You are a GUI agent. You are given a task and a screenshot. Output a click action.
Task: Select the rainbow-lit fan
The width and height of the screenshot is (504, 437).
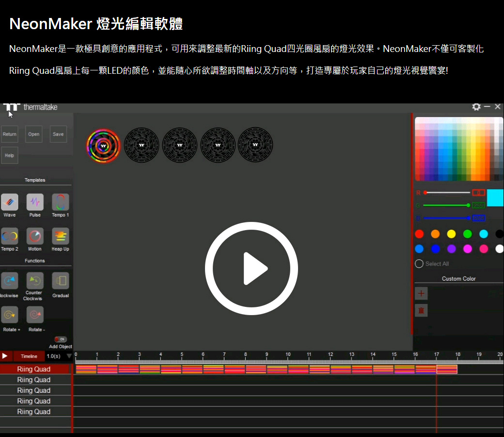[x=103, y=146]
